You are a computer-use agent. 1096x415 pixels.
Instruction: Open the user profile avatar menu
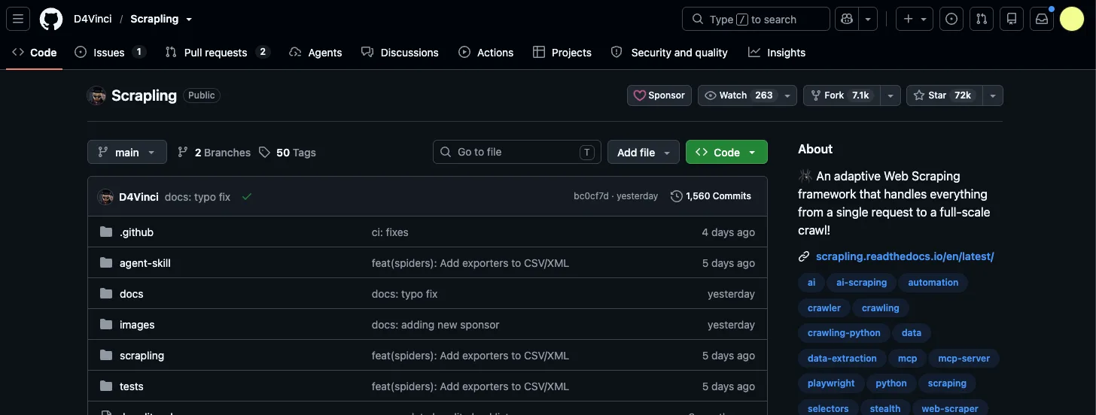1072,19
